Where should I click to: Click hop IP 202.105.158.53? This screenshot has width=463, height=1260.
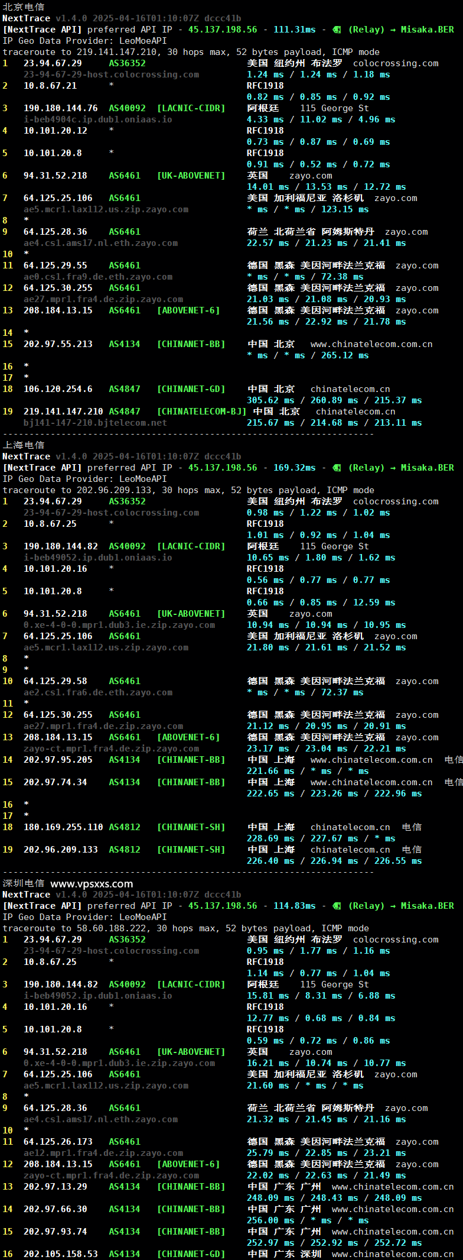tap(61, 1254)
